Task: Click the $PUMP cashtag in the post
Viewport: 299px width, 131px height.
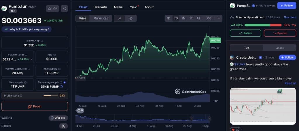Action: (240, 64)
